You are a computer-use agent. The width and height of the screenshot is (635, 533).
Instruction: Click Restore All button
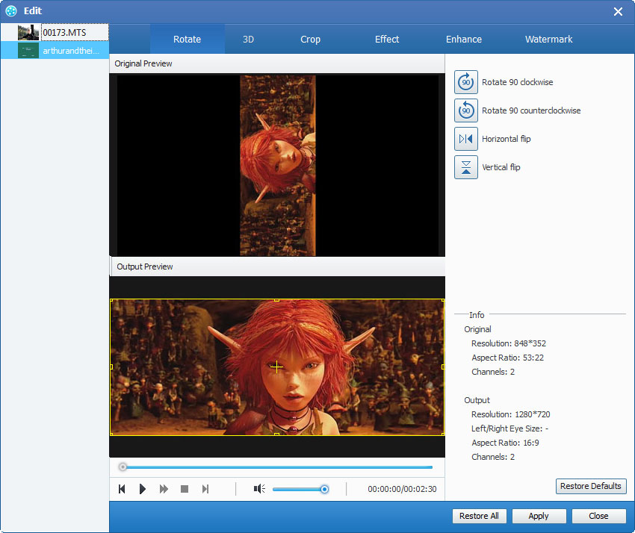tap(479, 516)
